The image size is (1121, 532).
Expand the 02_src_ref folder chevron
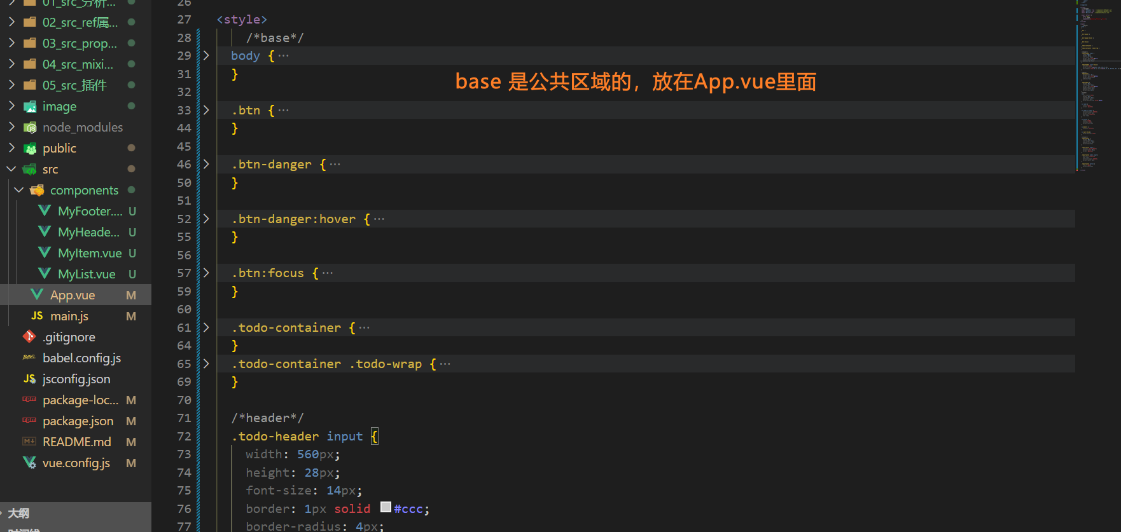pos(11,22)
